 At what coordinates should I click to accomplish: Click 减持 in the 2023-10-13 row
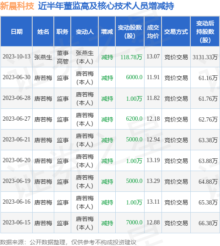(x=107, y=57)
